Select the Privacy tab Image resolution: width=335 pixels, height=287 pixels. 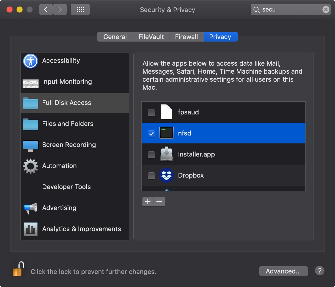coord(220,37)
